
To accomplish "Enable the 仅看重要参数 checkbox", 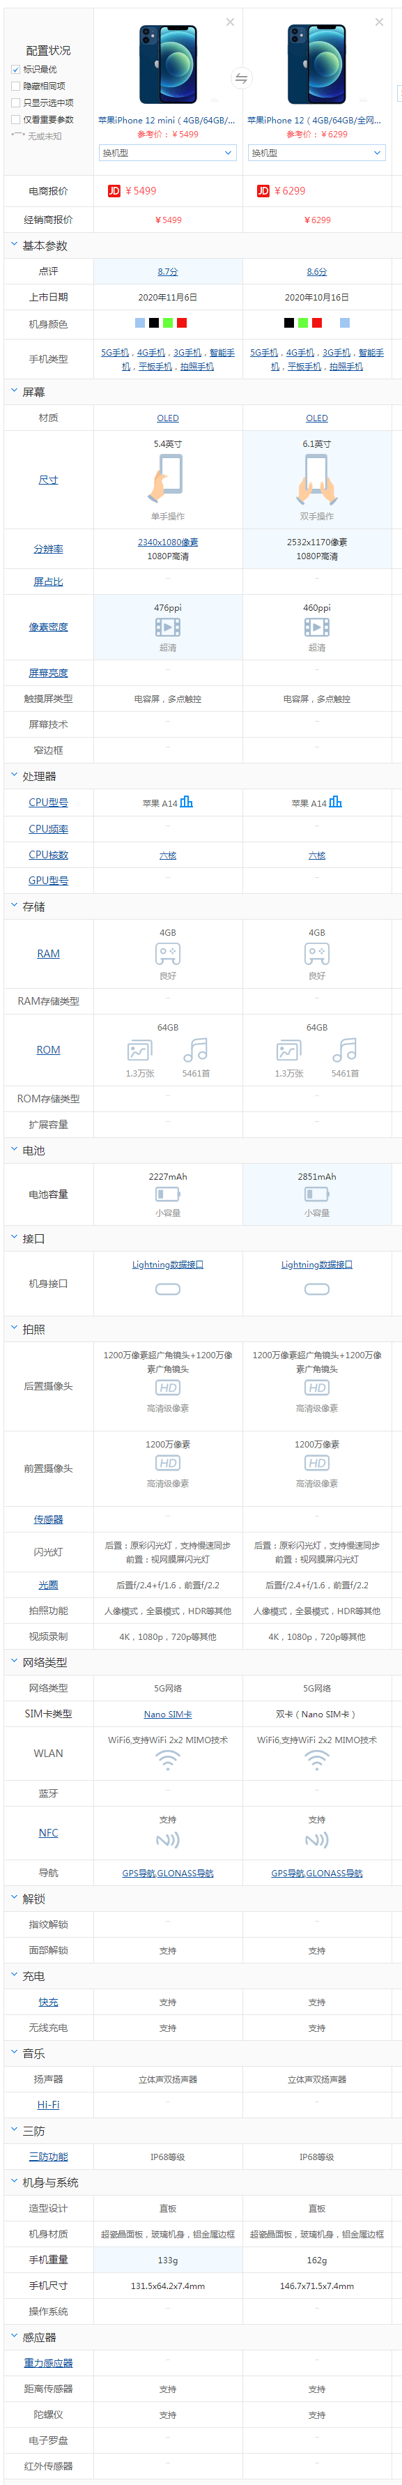I will (x=15, y=120).
